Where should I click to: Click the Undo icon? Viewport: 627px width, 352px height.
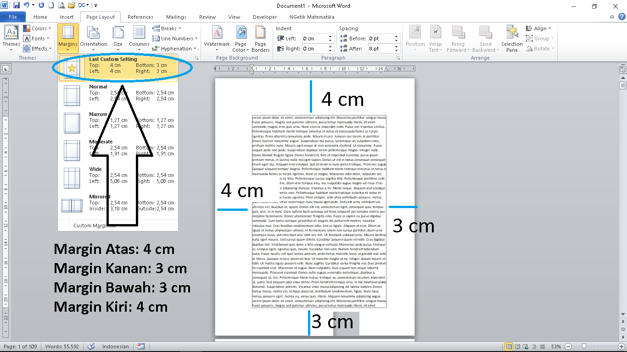(27, 5)
